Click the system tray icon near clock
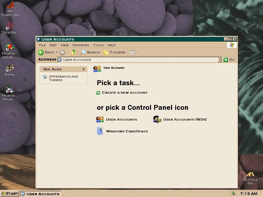 coord(233,194)
